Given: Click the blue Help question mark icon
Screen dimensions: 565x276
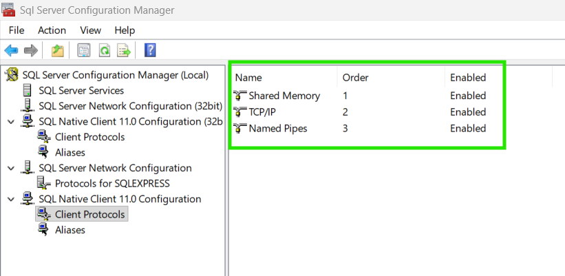Looking at the screenshot, I should (x=150, y=50).
